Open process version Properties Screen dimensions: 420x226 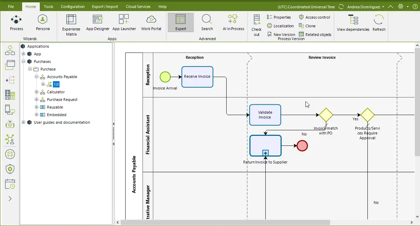pyautogui.click(x=279, y=17)
